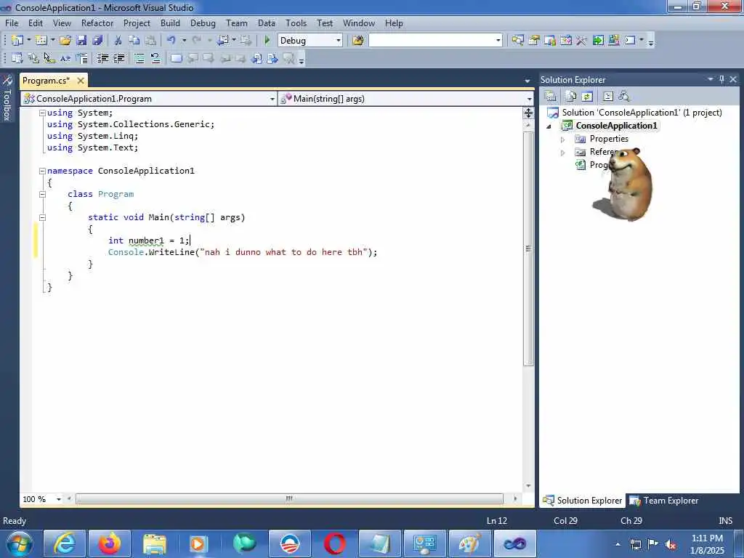
Task: Cut selection with the scissors icon
Action: coord(118,41)
